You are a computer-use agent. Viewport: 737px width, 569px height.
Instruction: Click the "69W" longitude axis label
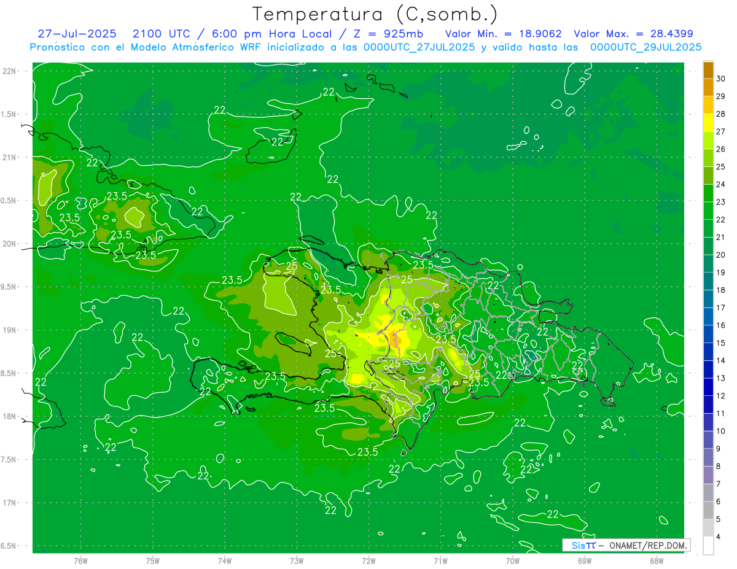585,561
